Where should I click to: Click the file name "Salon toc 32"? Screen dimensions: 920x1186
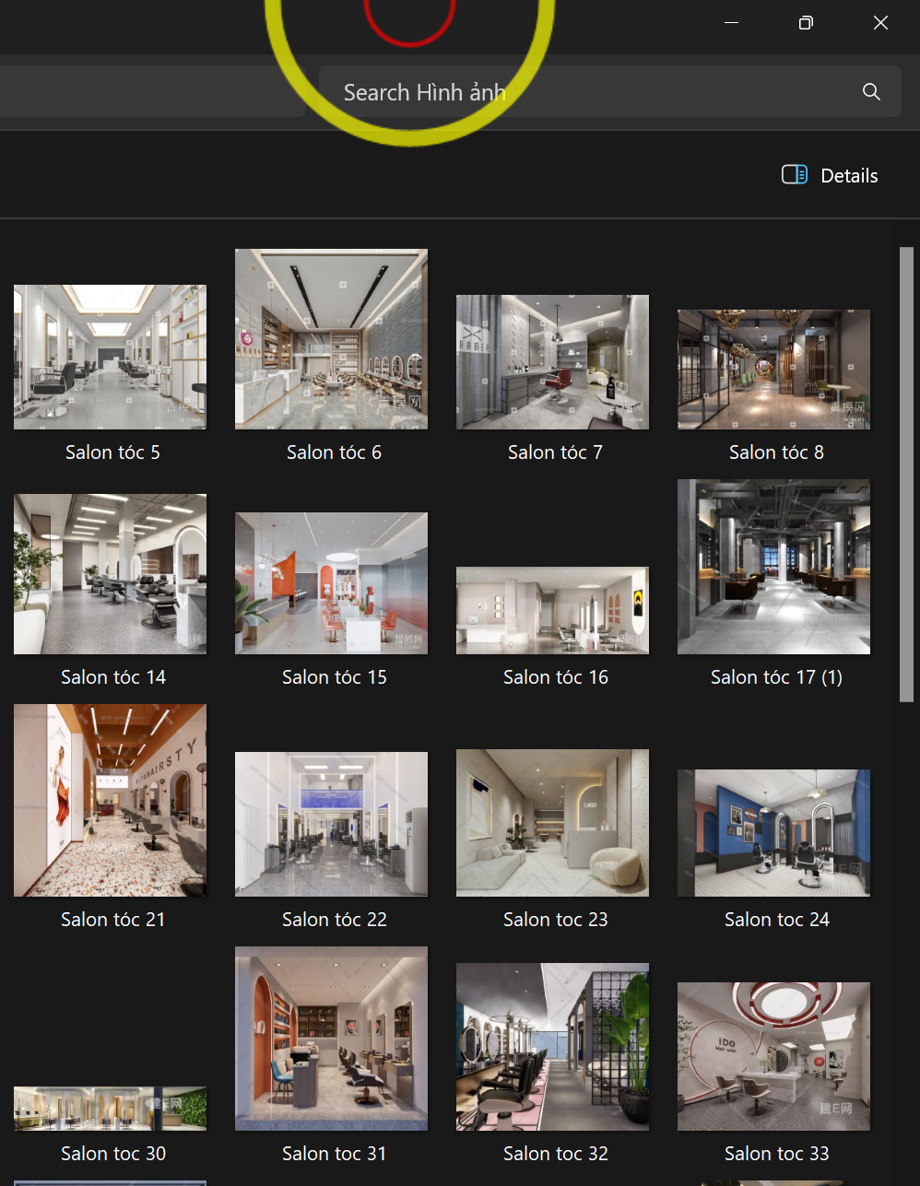556,1154
